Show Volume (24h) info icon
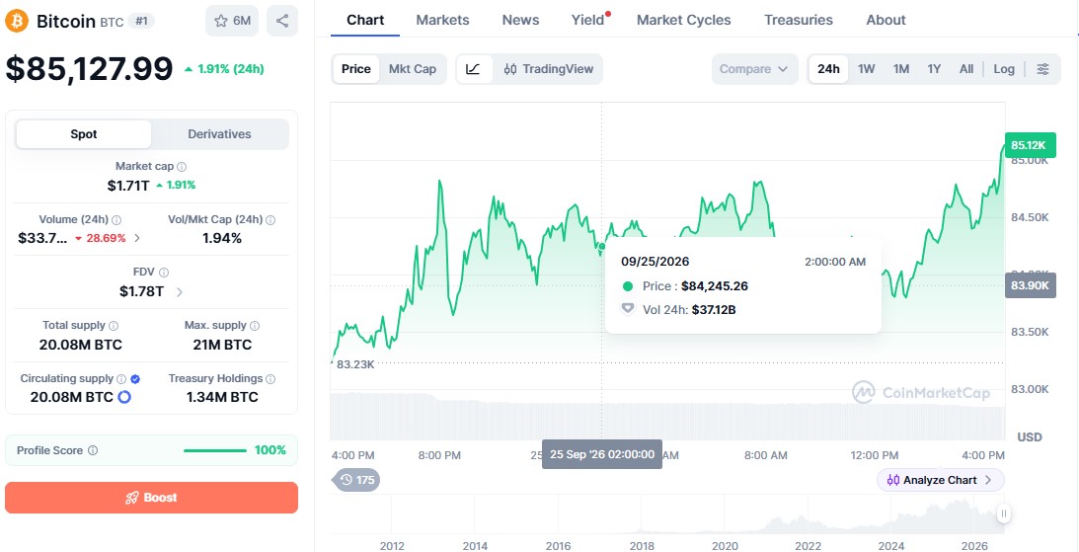The height and width of the screenshot is (552, 1079). point(117,220)
